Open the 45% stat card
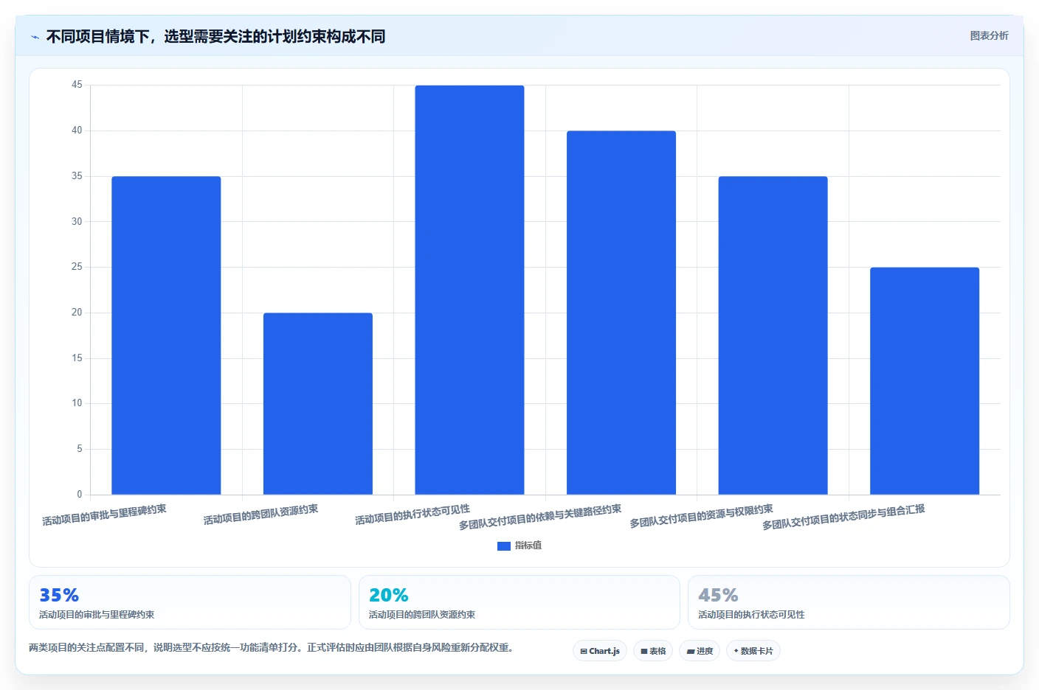 click(x=849, y=602)
